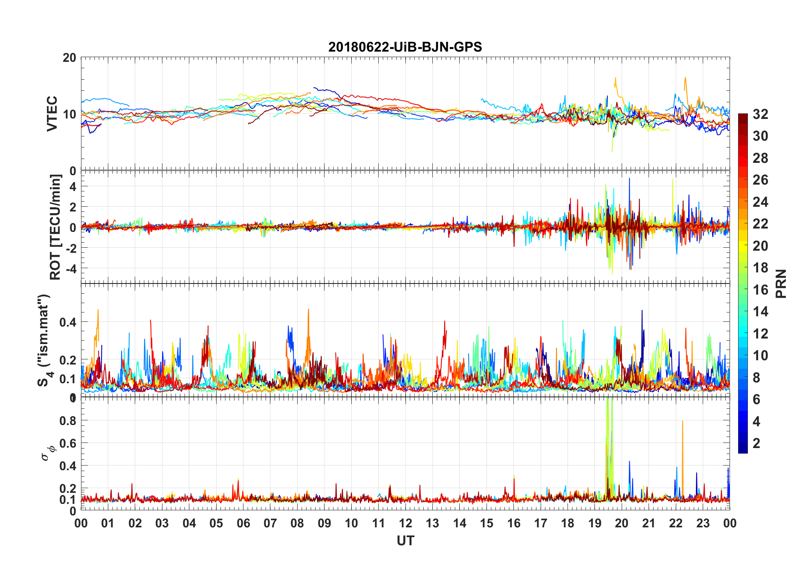
Task: Click x-axis hour tick 20
Action: [x=622, y=523]
